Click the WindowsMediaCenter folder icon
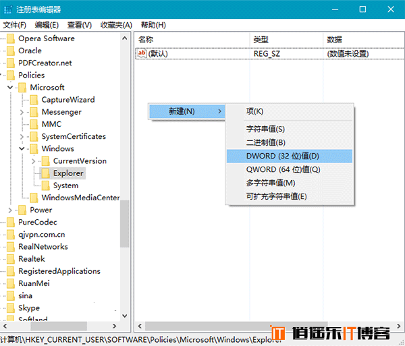Screen dimensions: 405x346 point(34,198)
